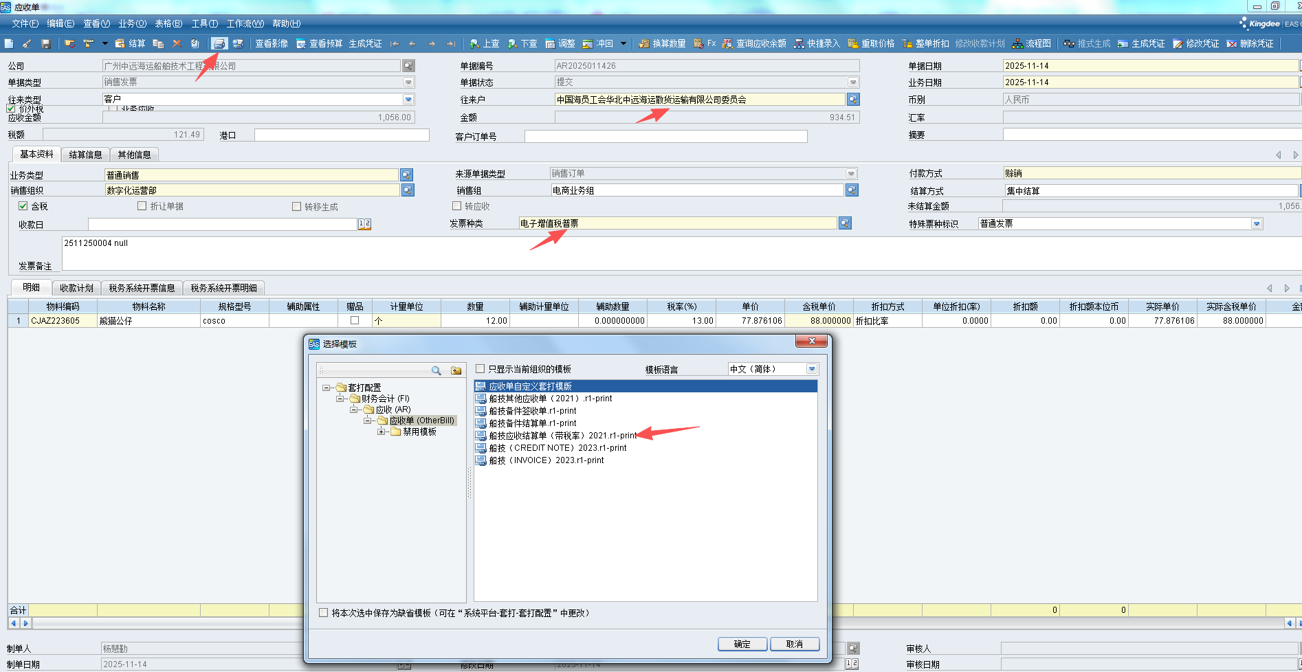The image size is (1302, 672).
Task: Toggle the 折让单据 checkbox
Action: (142, 206)
